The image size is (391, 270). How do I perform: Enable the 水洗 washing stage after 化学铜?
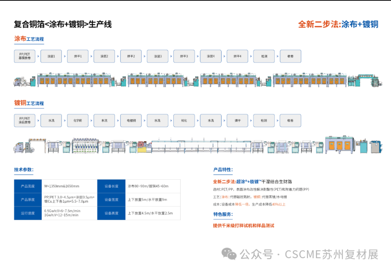point(104,120)
